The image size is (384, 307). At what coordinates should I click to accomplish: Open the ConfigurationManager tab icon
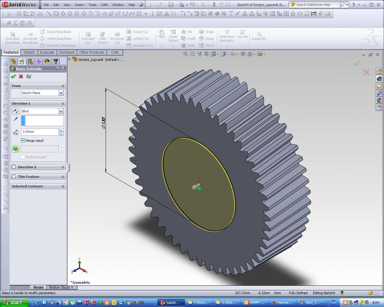pos(30,61)
